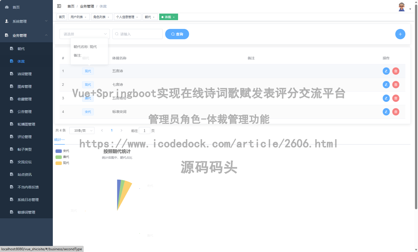Click the delete icon for 五言绝句 row
Viewport: 418px width, 252px height.
coord(396,98)
